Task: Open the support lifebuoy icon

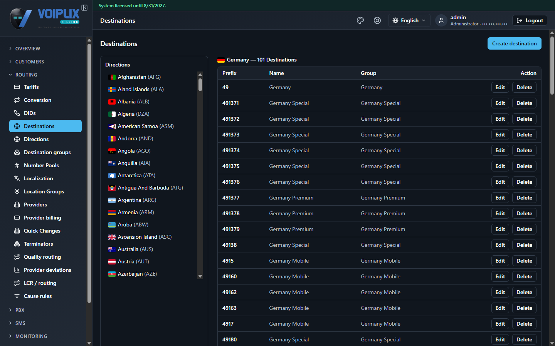Action: click(377, 20)
